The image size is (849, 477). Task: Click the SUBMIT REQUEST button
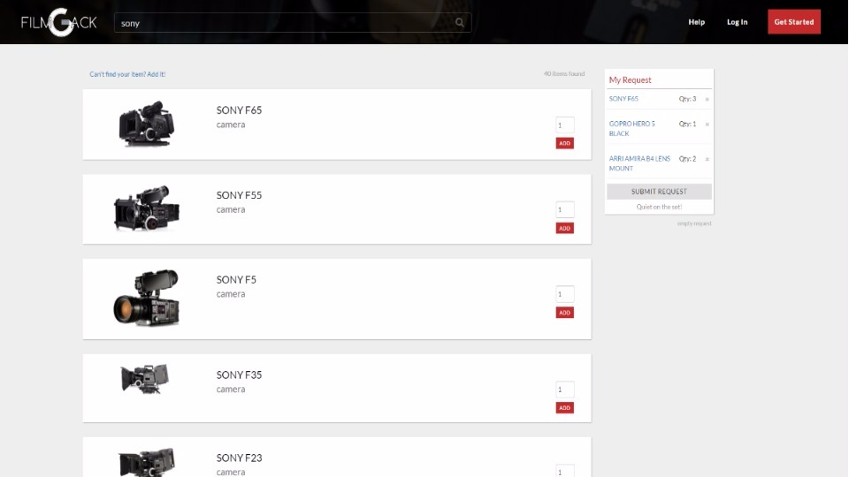coord(659,192)
